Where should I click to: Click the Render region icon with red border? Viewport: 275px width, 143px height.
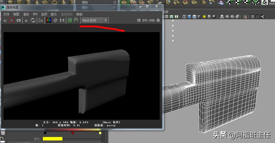point(12,20)
